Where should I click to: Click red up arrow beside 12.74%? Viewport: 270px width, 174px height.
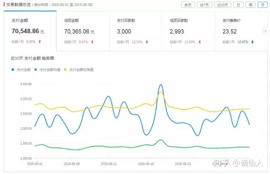(x=147, y=42)
